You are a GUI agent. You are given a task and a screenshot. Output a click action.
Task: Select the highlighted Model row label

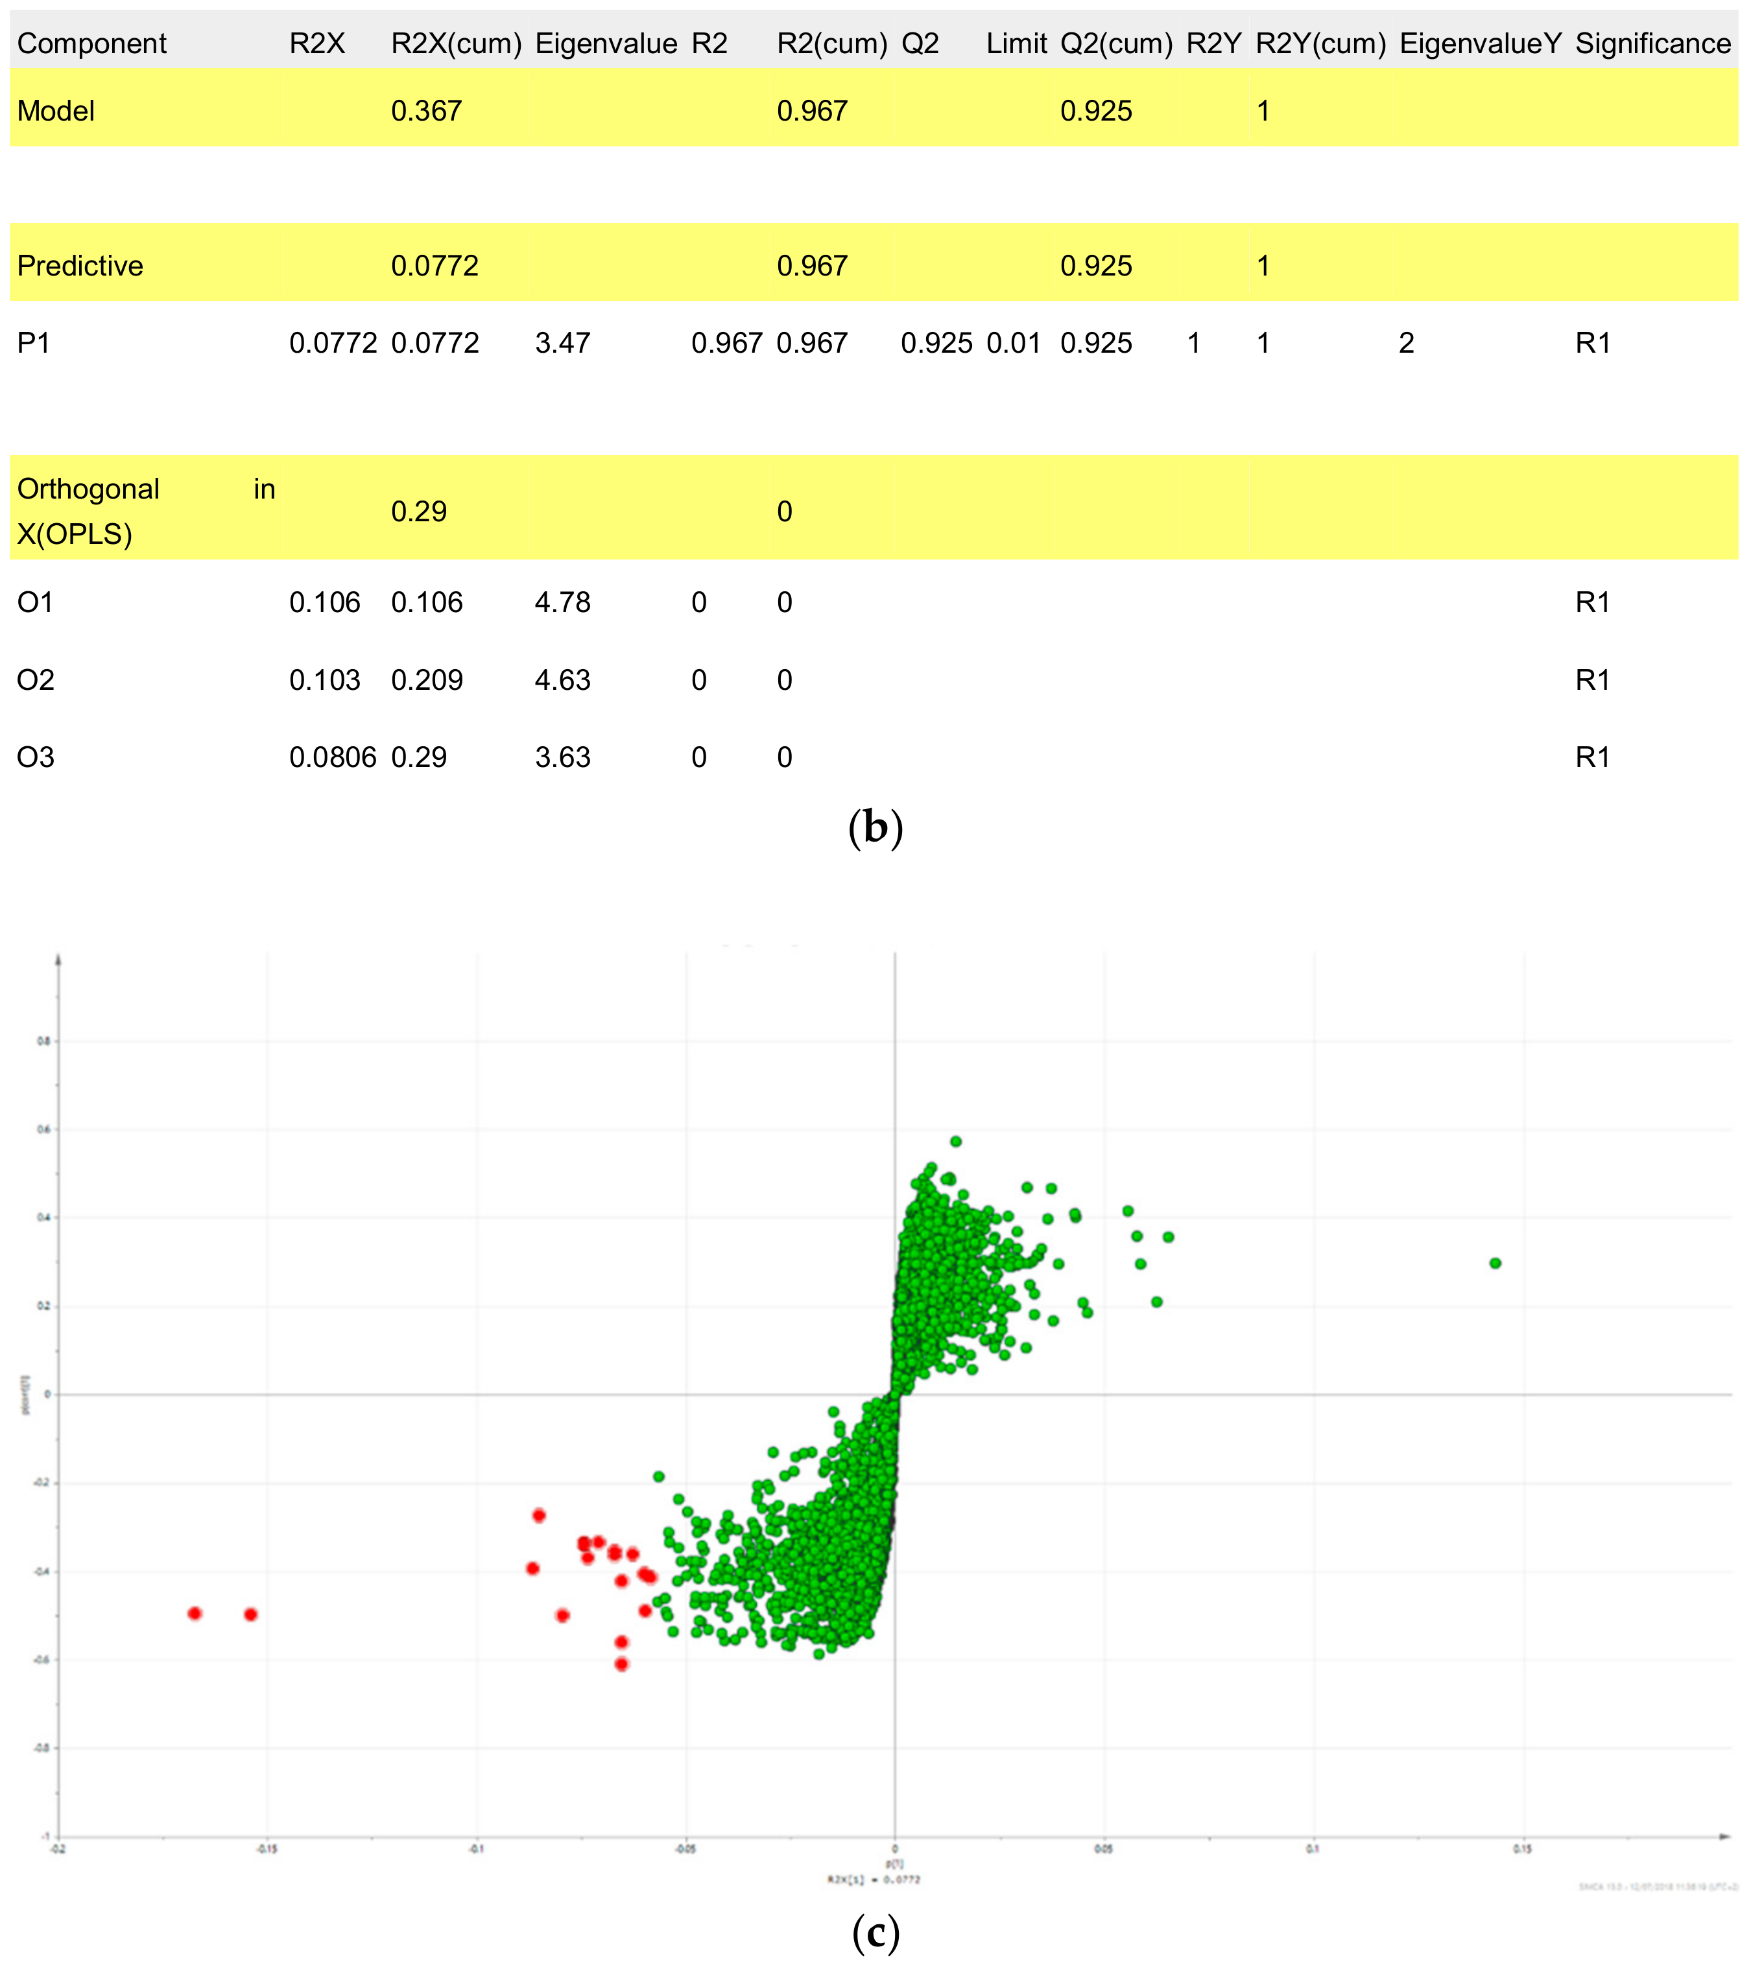[x=56, y=111]
